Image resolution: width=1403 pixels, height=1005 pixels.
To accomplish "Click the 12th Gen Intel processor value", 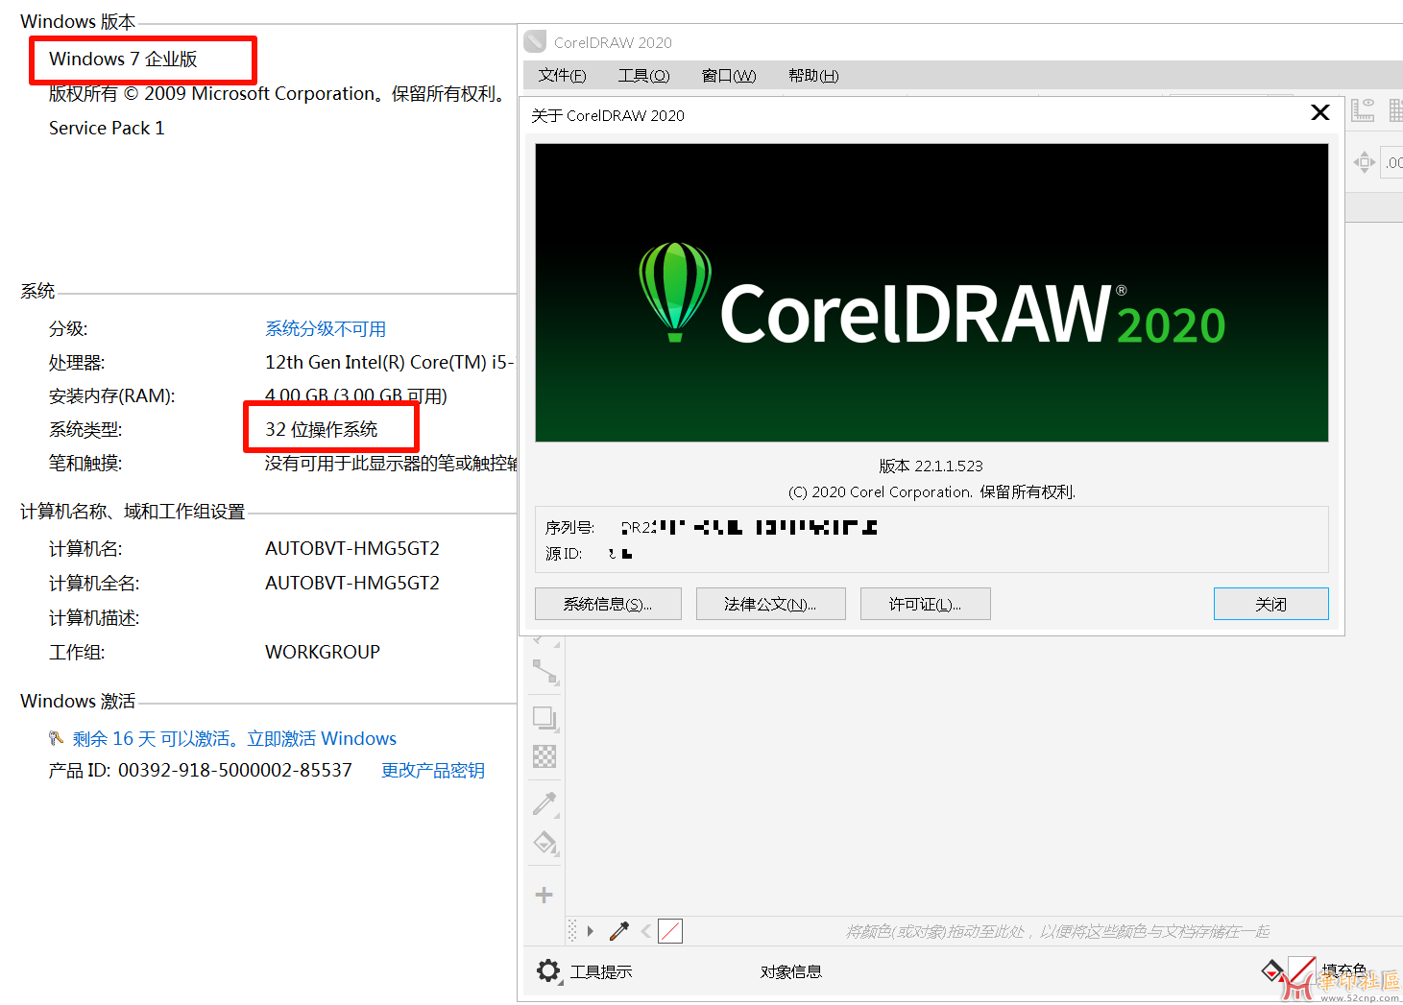I will tap(389, 362).
